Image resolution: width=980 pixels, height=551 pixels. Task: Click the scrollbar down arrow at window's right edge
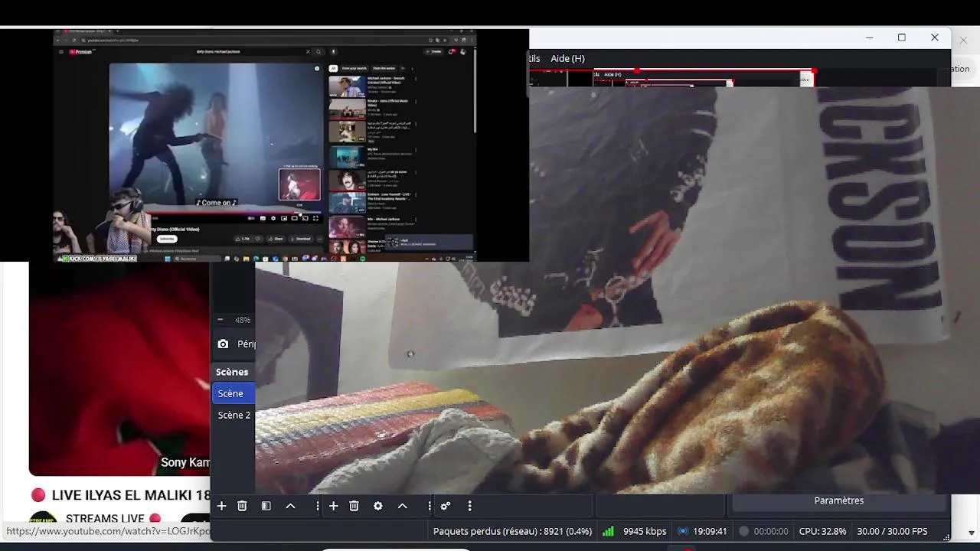(x=972, y=533)
